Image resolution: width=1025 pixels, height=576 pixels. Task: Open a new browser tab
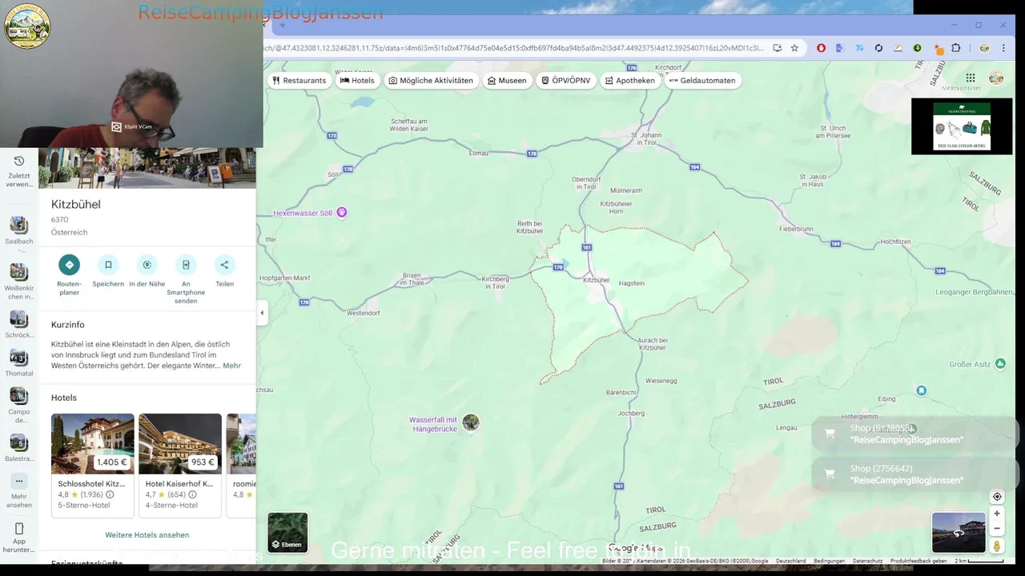click(x=282, y=26)
